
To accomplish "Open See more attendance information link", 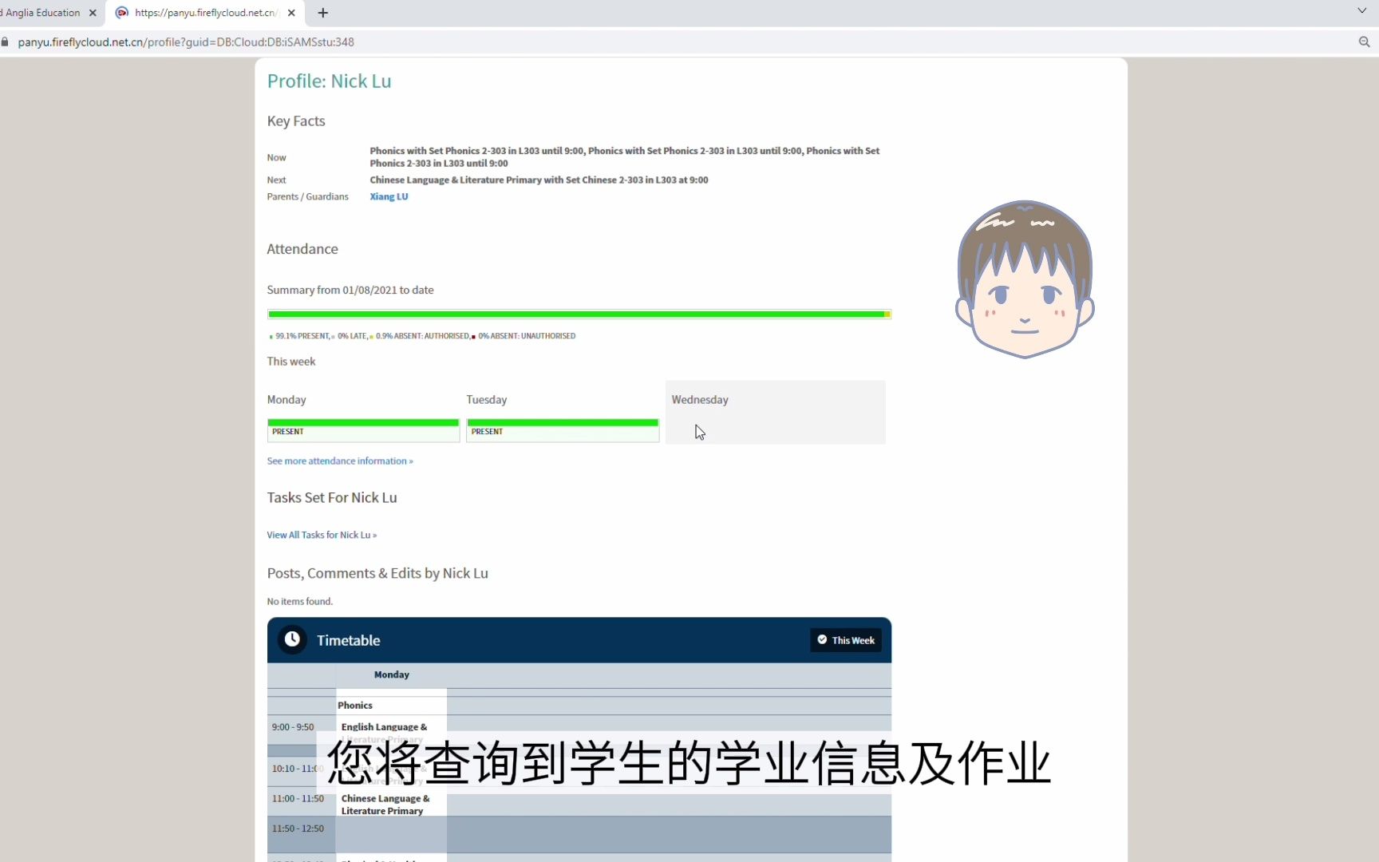I will pyautogui.click(x=340, y=461).
